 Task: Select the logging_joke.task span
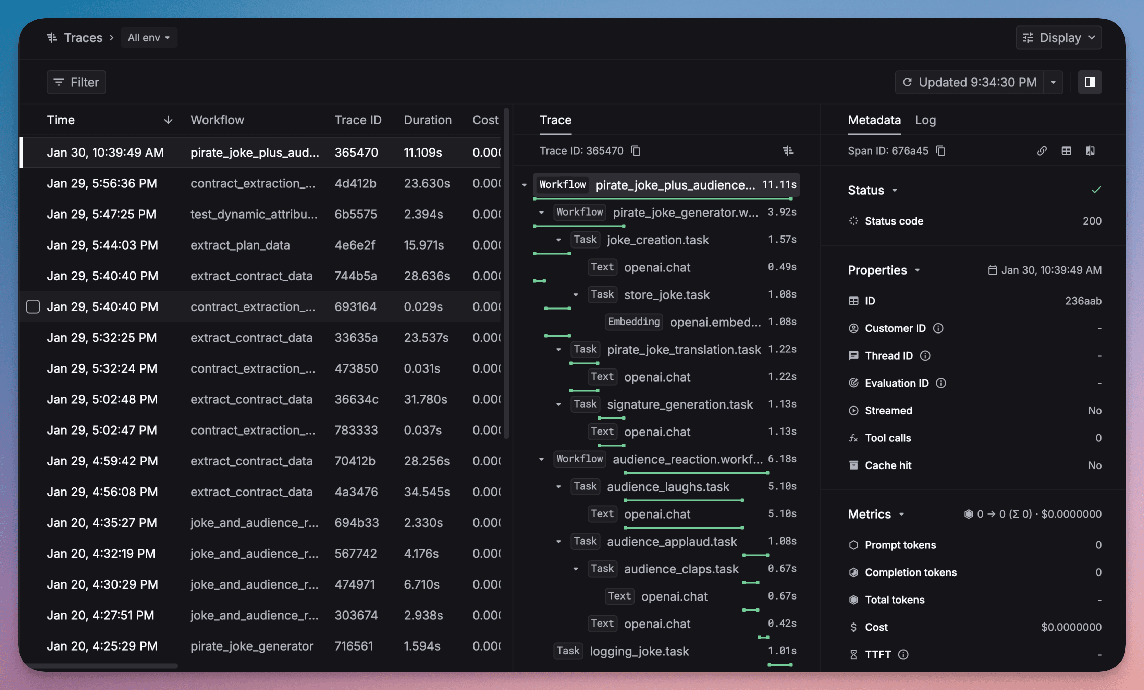tap(675, 651)
